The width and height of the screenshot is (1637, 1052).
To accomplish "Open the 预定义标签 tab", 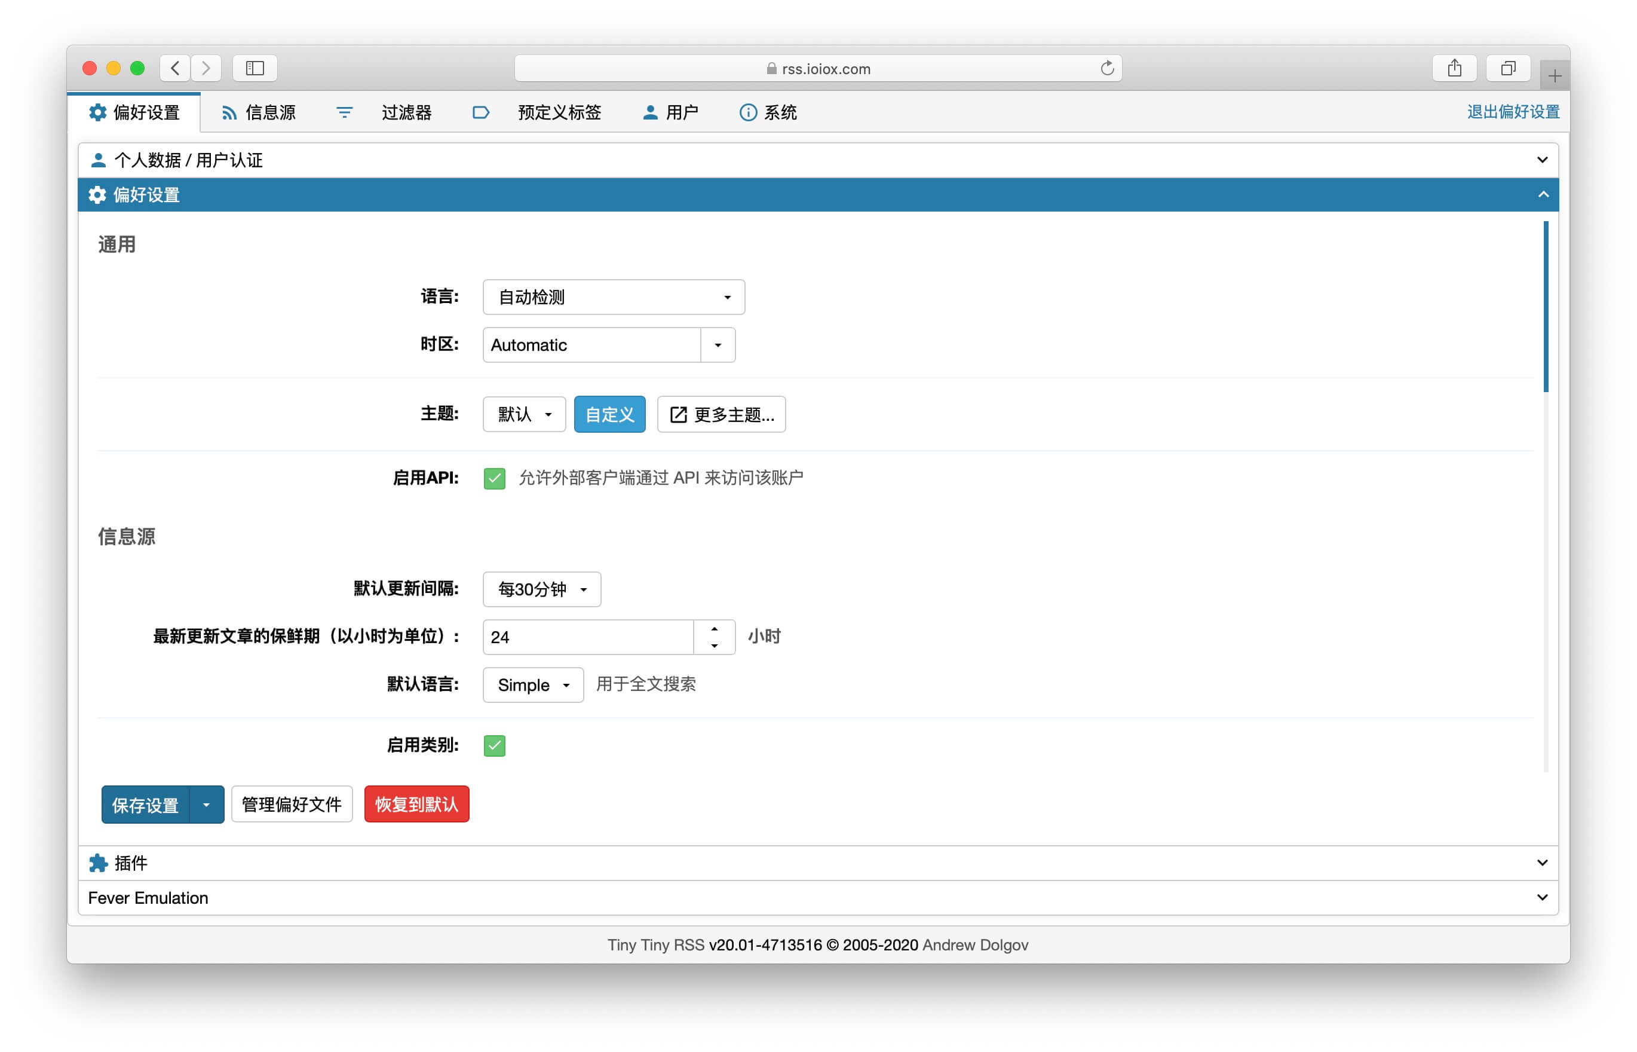I will (x=537, y=112).
